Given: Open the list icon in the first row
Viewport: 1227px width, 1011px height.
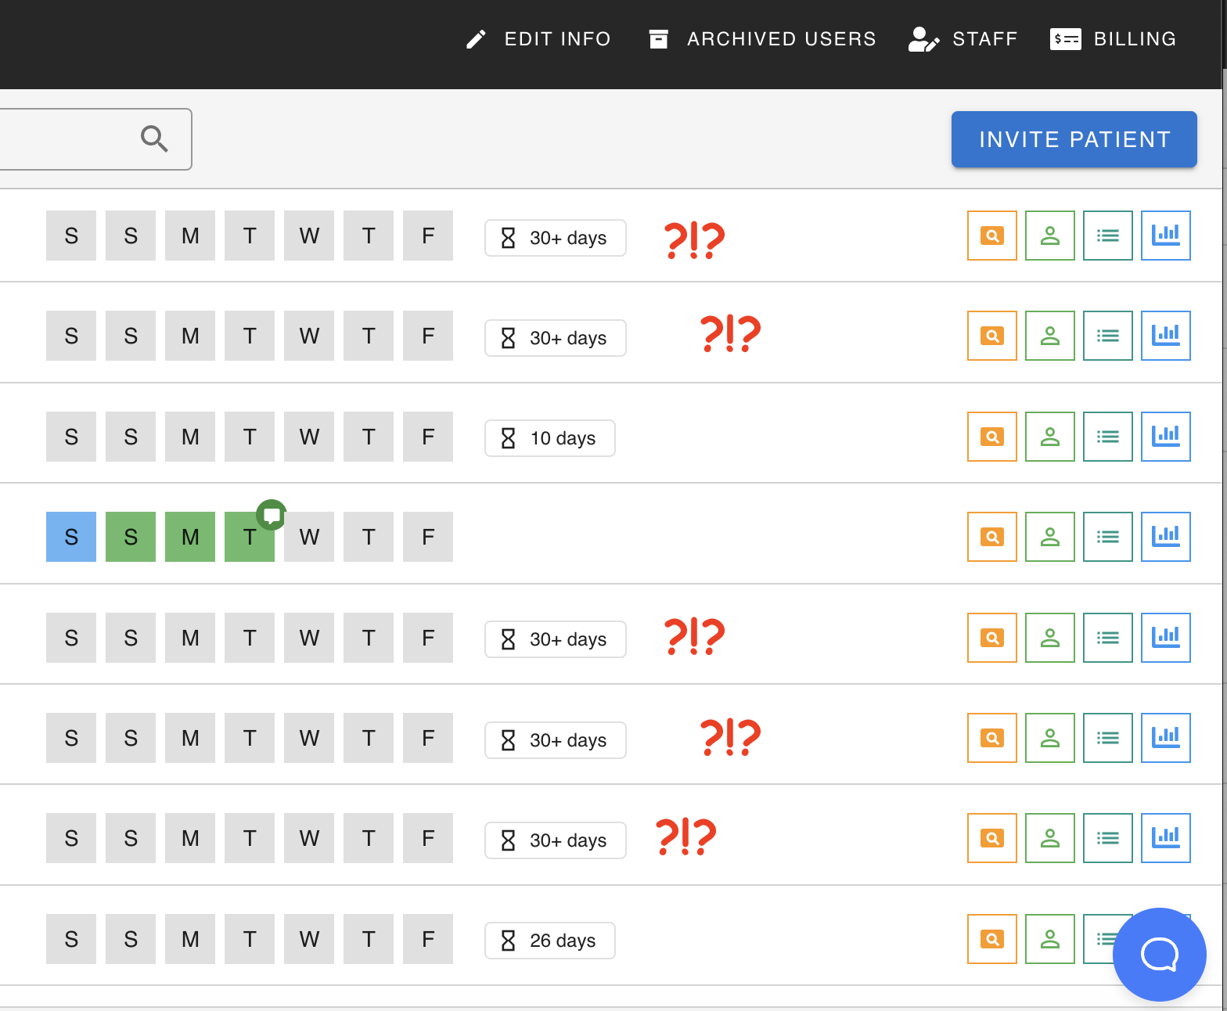Looking at the screenshot, I should pyautogui.click(x=1108, y=236).
